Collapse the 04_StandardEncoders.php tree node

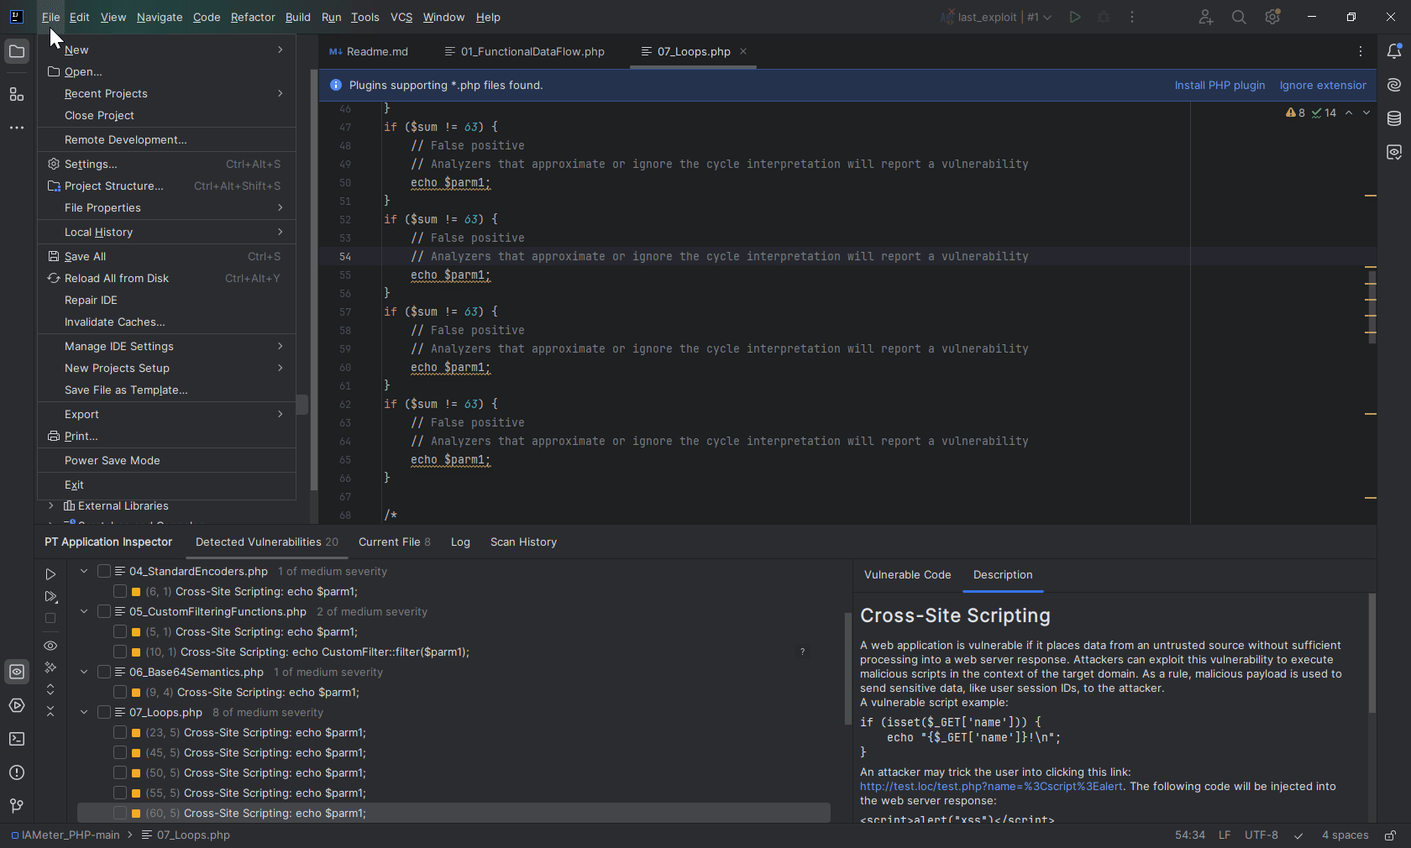(84, 571)
